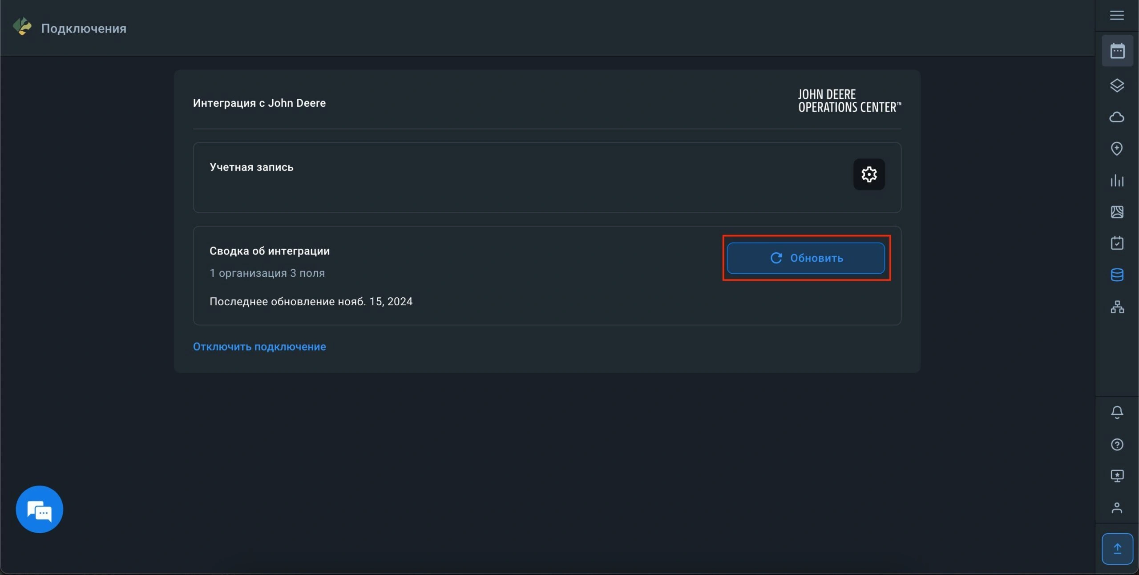Screen dimensions: 1139x575
Task: Open the layers icon in sidebar
Action: coord(1117,85)
